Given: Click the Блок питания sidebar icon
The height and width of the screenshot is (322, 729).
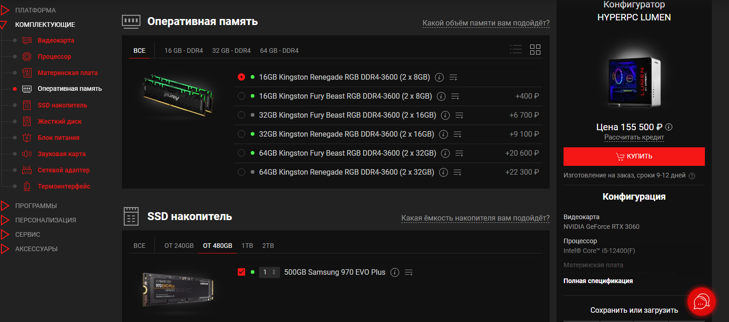Looking at the screenshot, I should click(x=27, y=138).
